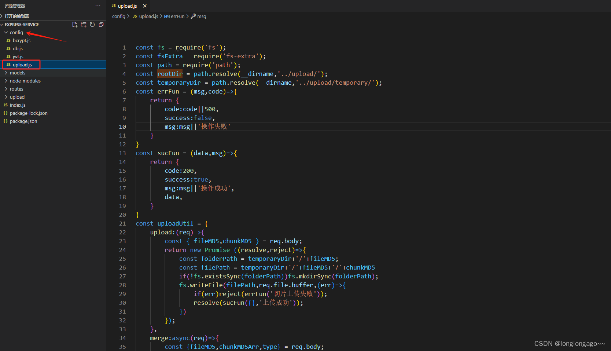Click code:200 on line 15
This screenshot has width=611, height=351.
179,171
